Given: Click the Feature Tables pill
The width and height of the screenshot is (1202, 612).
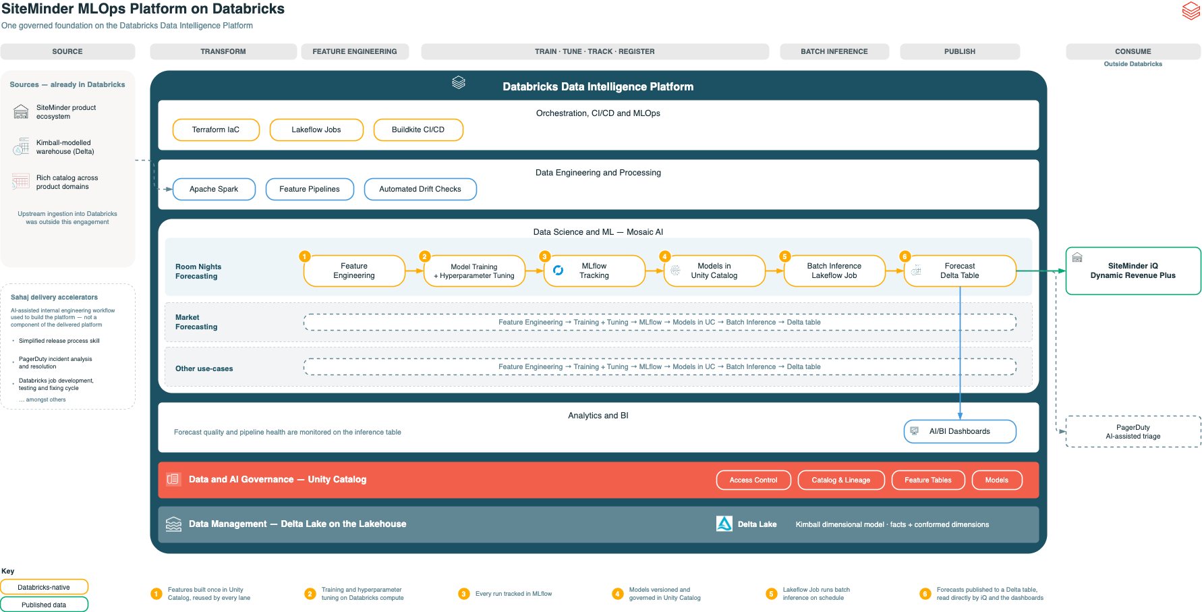Looking at the screenshot, I should click(x=928, y=480).
